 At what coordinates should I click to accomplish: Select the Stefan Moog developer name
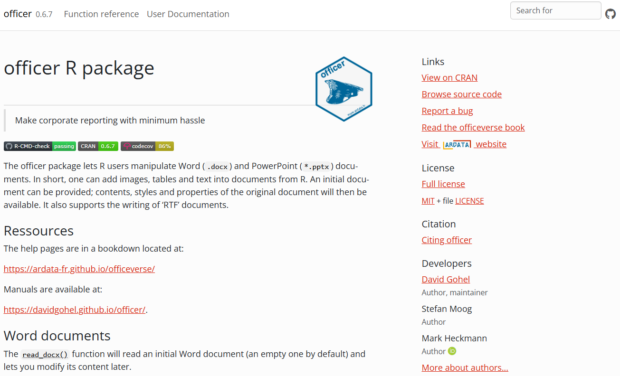pos(447,309)
